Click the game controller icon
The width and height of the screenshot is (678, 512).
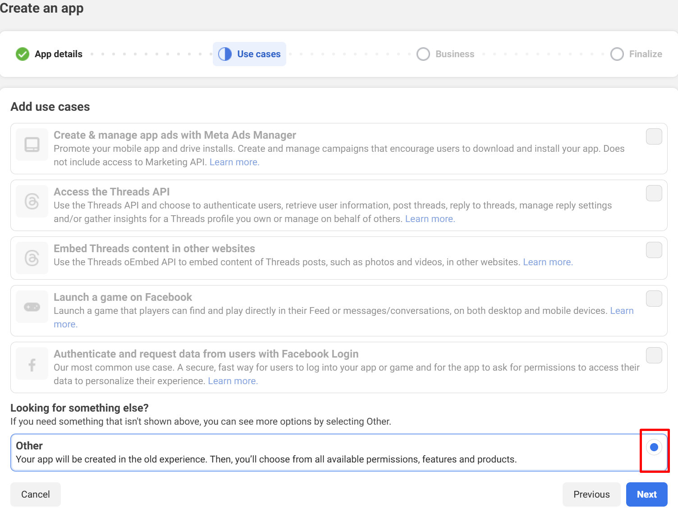click(x=32, y=307)
